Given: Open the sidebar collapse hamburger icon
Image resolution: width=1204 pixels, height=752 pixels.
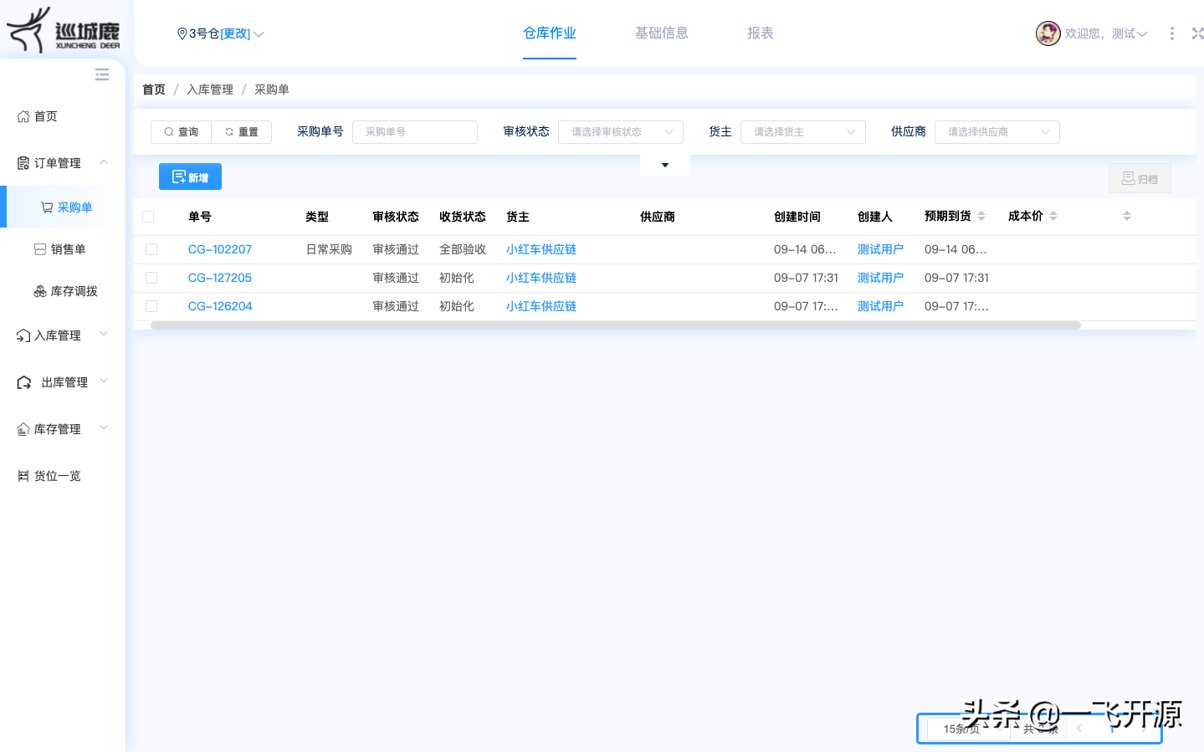Looking at the screenshot, I should tap(101, 74).
